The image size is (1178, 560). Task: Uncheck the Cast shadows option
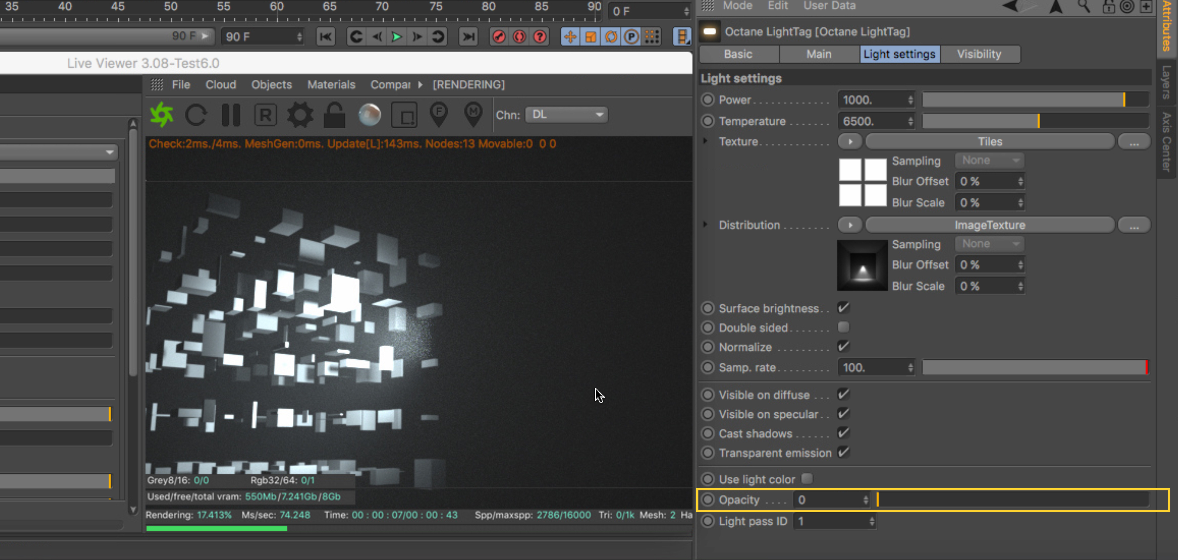tap(843, 433)
